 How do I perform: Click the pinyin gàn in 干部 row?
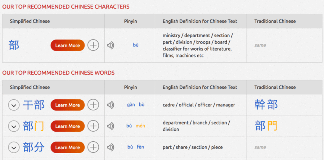pyautogui.click(x=131, y=105)
